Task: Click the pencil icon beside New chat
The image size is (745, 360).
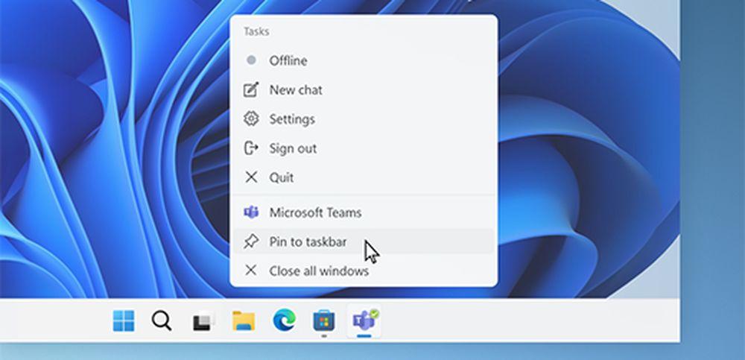Action: click(x=251, y=90)
